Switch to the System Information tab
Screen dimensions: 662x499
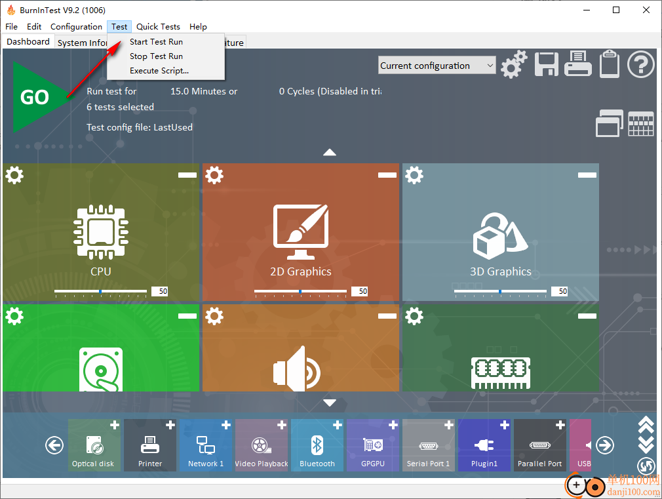point(81,43)
